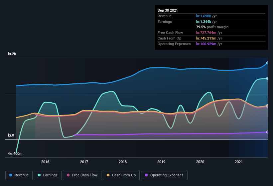Click the blue Revenue legend dot

[x=11, y=175]
